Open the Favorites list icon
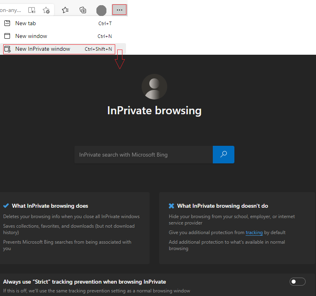 click(65, 10)
